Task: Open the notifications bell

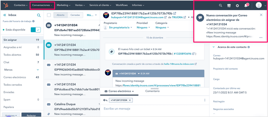Action: 246,5
